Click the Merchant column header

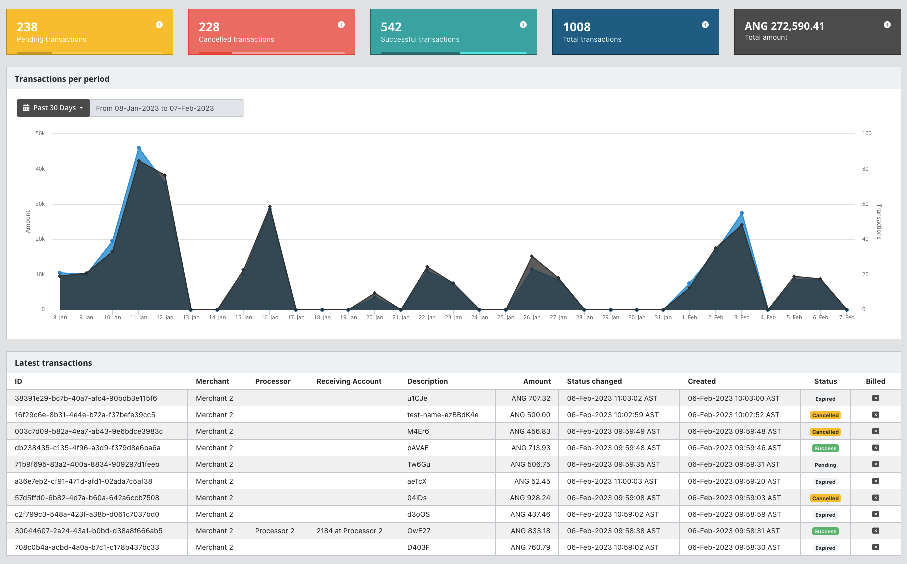213,381
